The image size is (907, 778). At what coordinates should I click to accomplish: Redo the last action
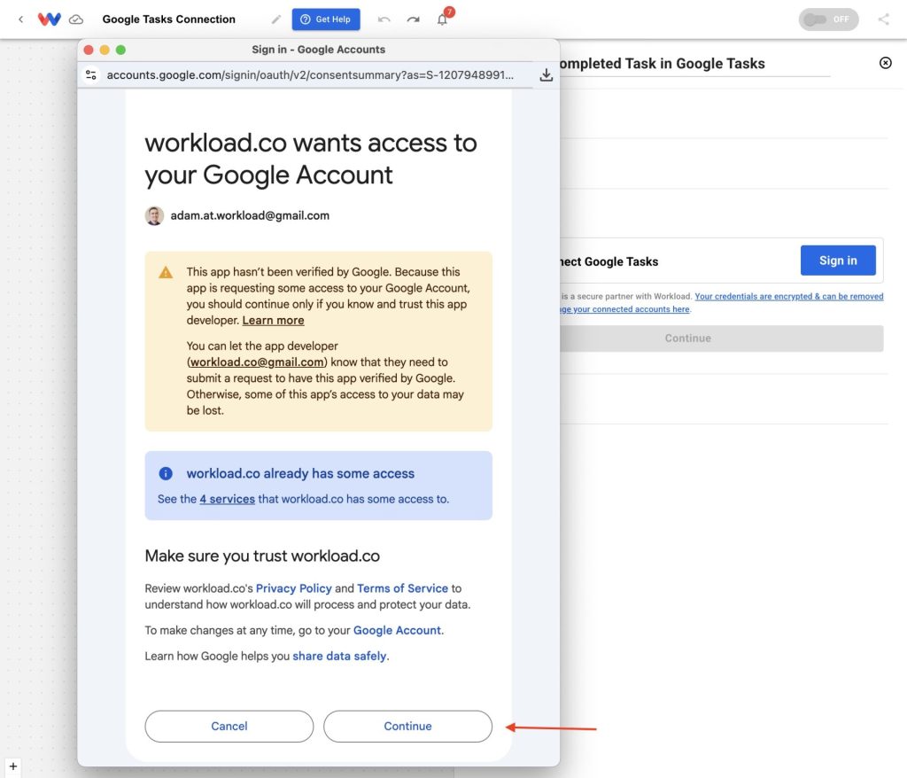pyautogui.click(x=413, y=19)
